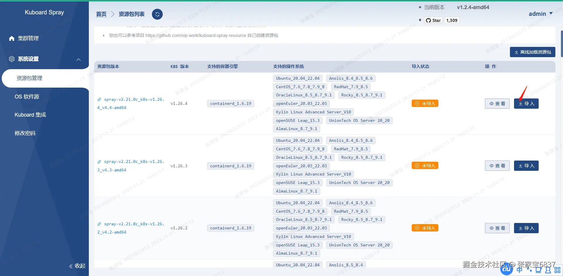Click the 资源包列表 breadcrumb text
Viewport: 563px width, 276px height.
click(x=132, y=14)
